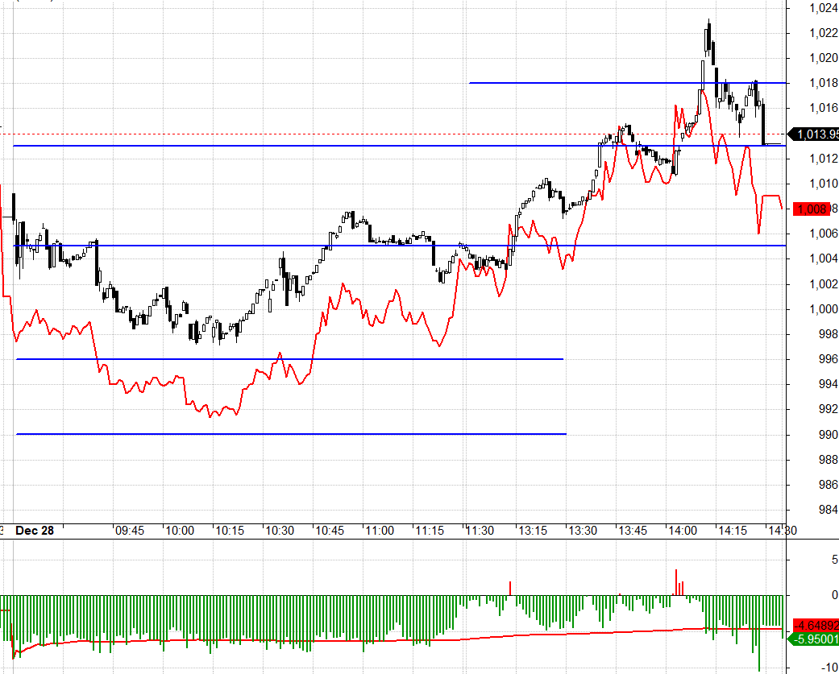Select the blue horizontal line at 996
The height and width of the screenshot is (674, 839).
pos(289,359)
